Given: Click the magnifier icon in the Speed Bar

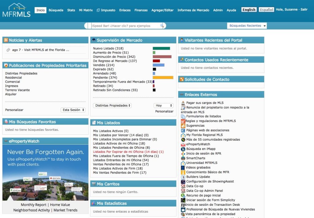Looking at the screenshot, I should point(161,26).
